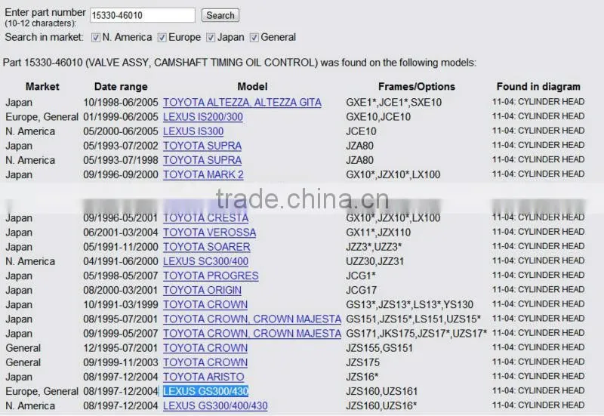The width and height of the screenshot is (604, 416).
Task: Click the Frames/Options column header
Action: (x=417, y=87)
